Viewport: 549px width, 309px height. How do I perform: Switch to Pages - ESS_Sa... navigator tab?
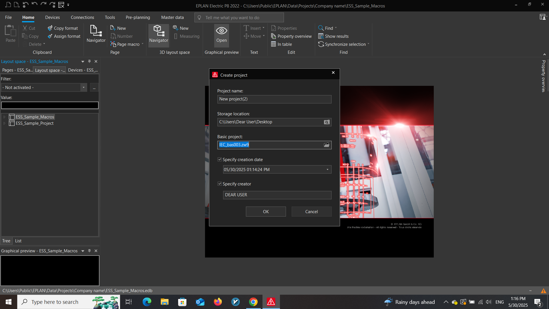(17, 70)
